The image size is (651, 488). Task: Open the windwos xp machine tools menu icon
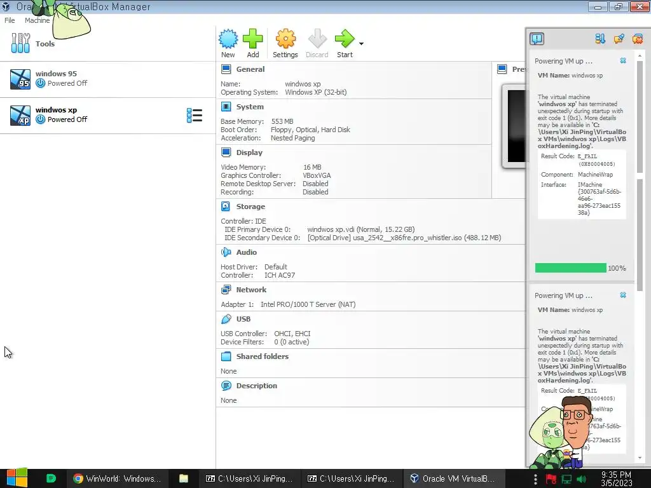click(x=195, y=116)
